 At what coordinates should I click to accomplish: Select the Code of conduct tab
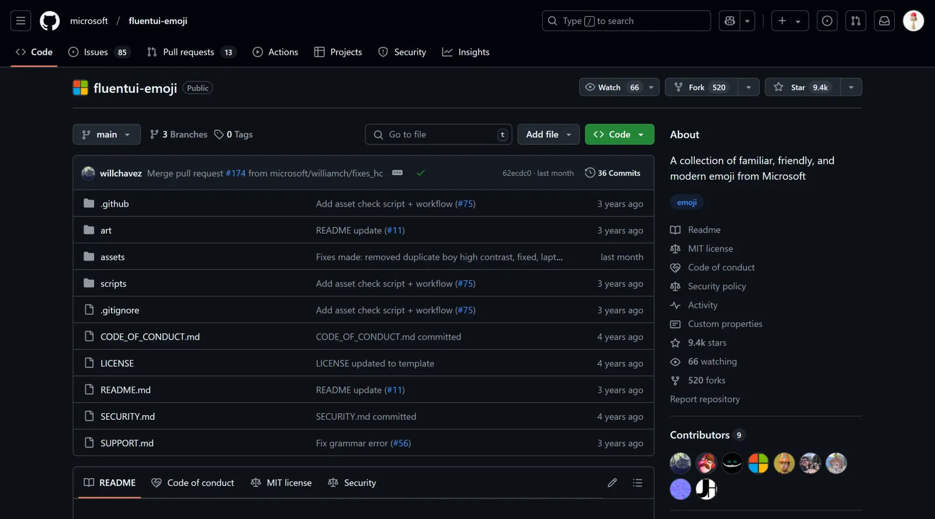(193, 483)
